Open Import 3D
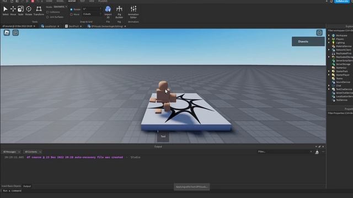 pyautogui.click(x=108, y=12)
